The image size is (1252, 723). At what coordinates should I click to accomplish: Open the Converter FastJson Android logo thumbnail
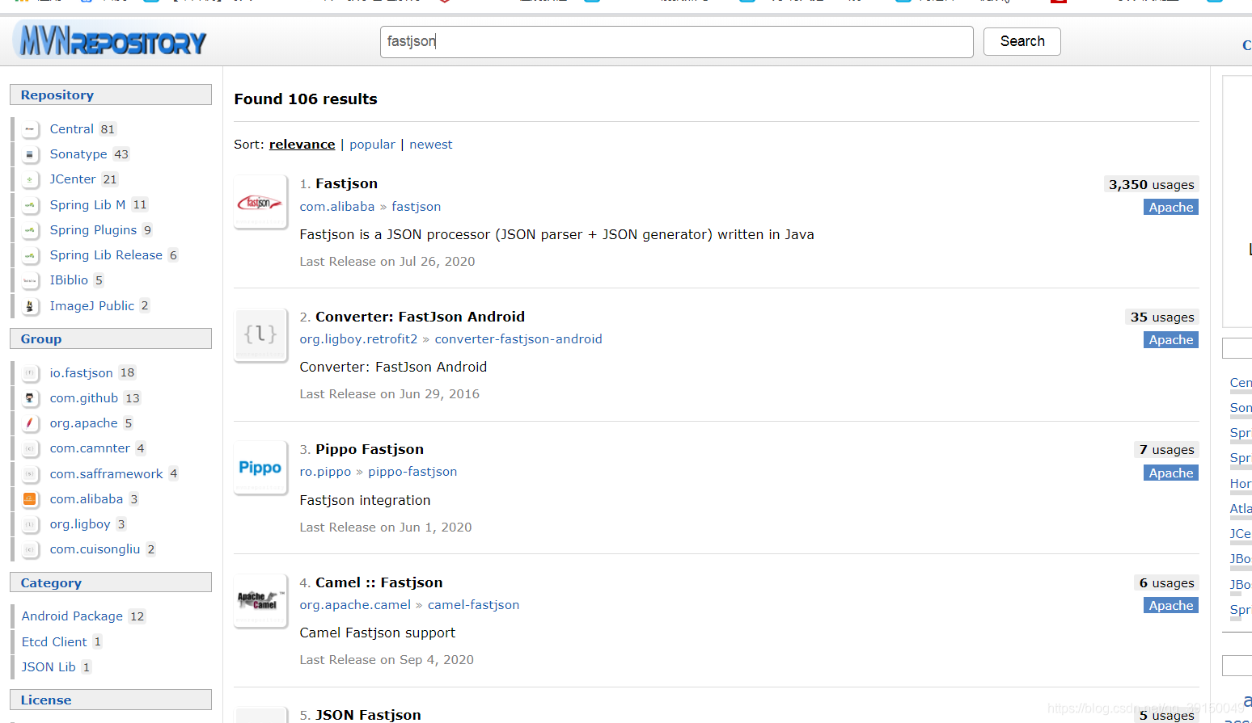260,334
